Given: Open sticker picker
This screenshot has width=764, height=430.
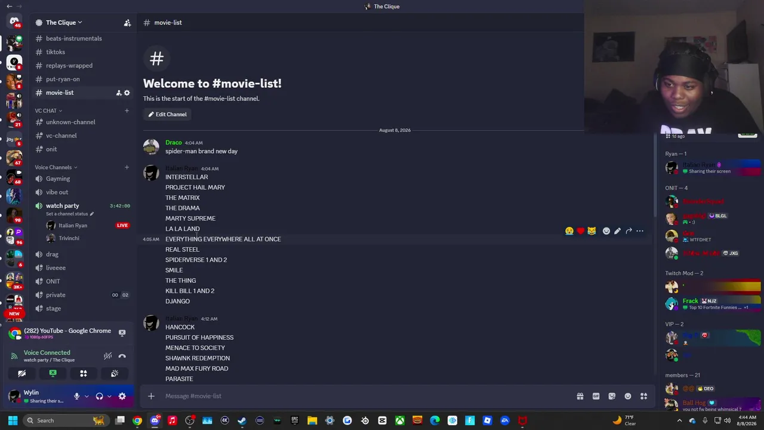Looking at the screenshot, I should [612, 396].
